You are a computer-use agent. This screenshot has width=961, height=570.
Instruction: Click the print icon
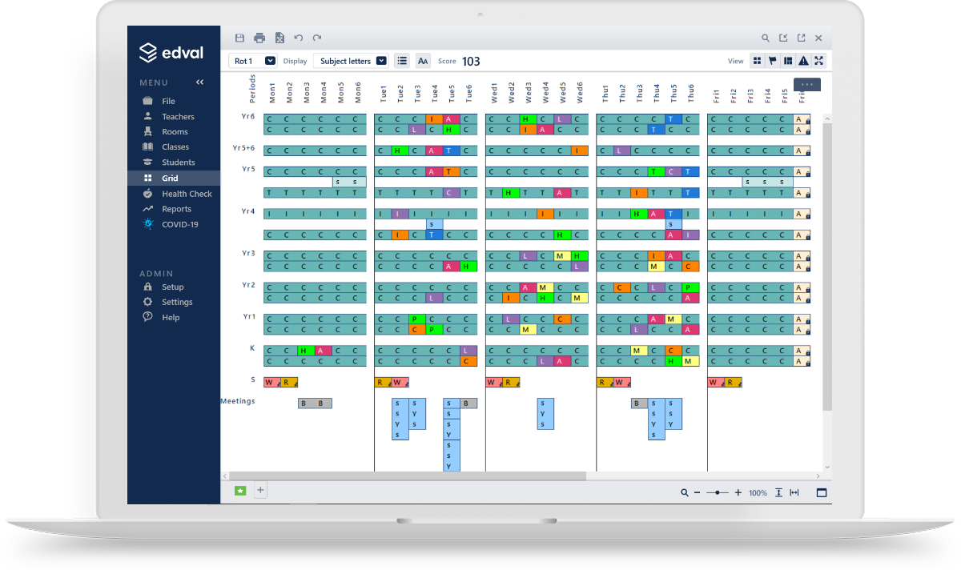(259, 38)
